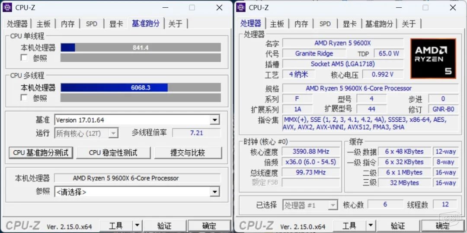The image size is (467, 233).
Task: Click 名字 field AMD Ryzen 5 9600X
Action: click(343, 43)
